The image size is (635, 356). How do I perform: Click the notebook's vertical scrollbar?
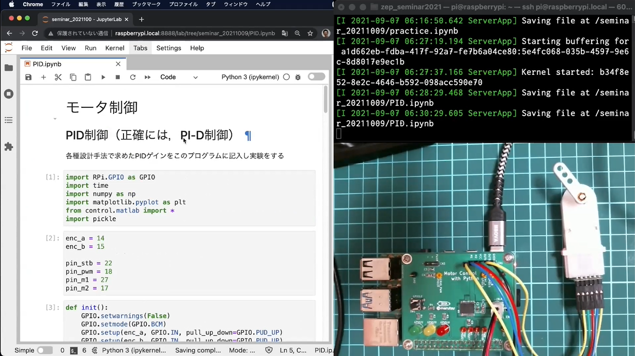coord(326,100)
